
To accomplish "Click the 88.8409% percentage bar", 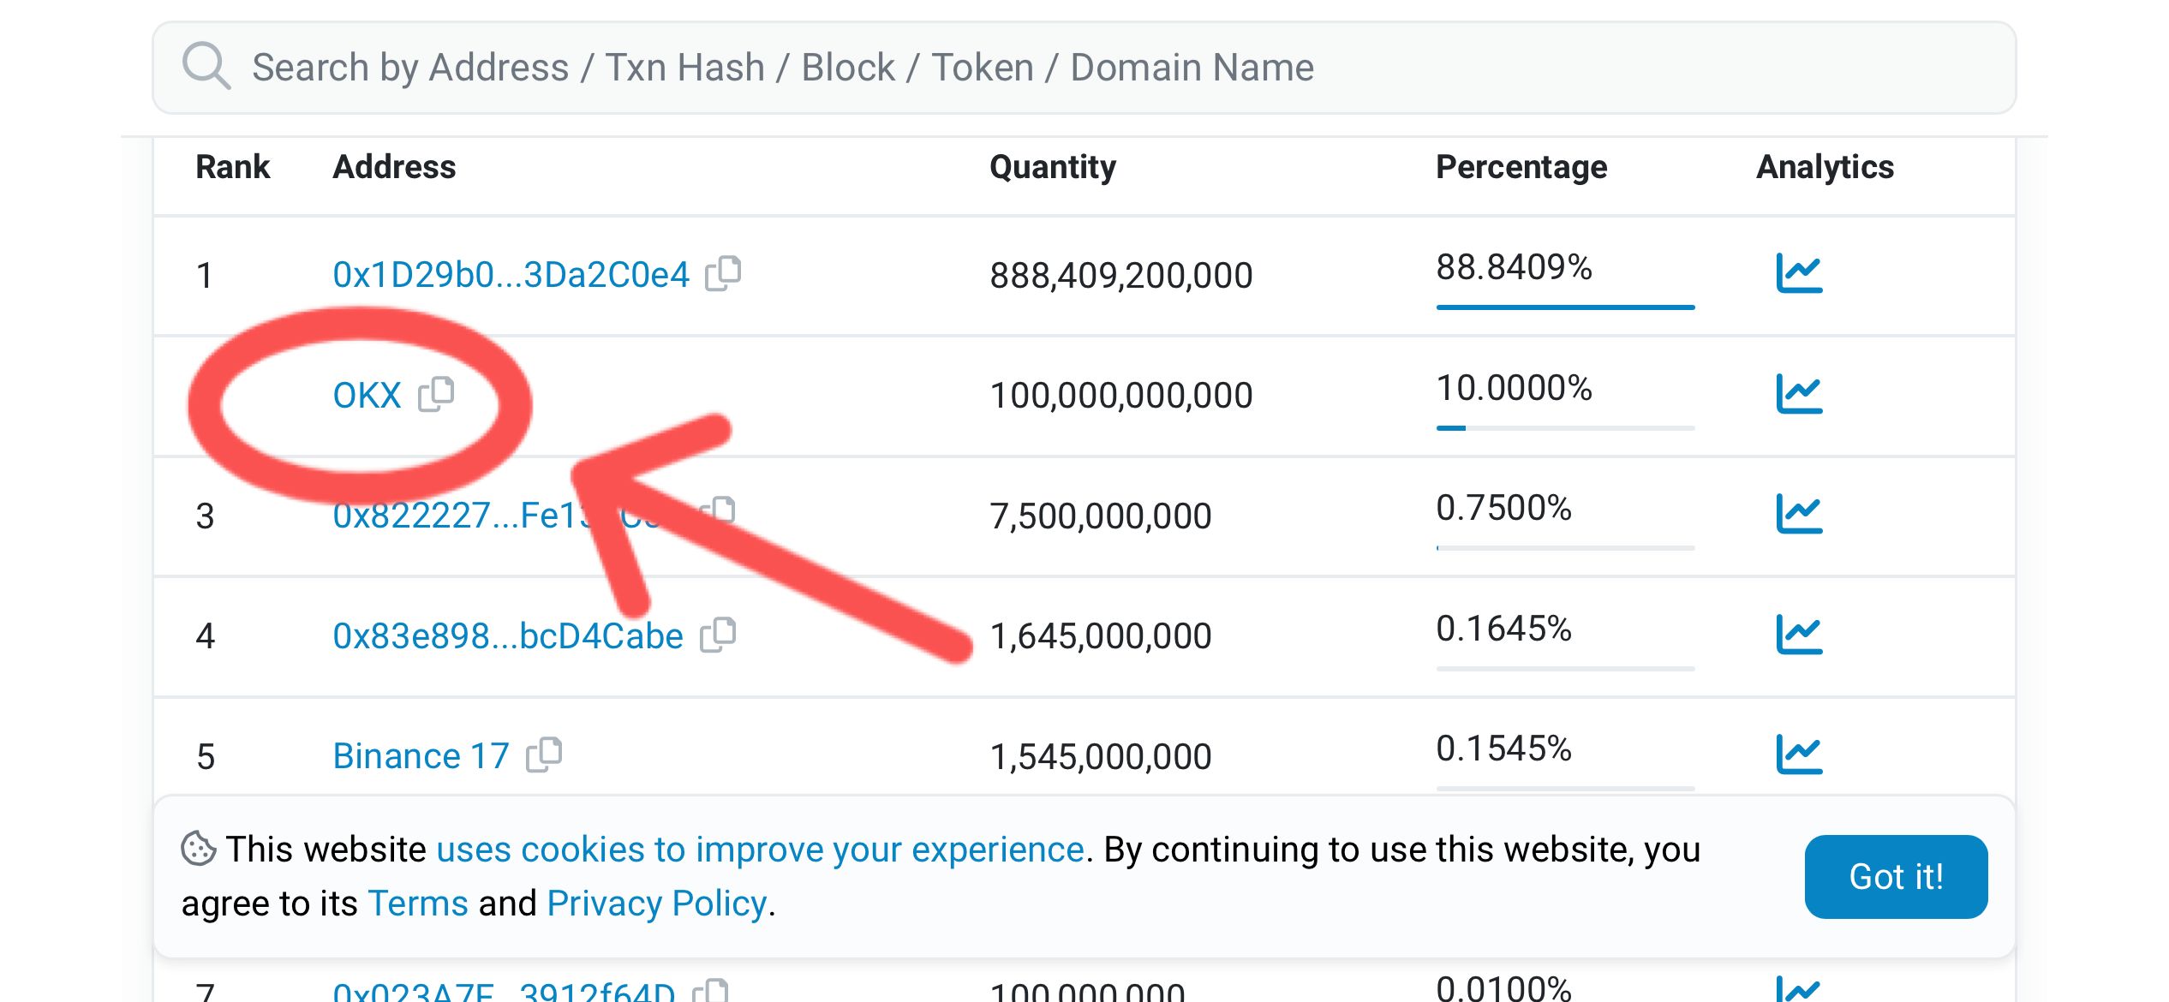I will click(x=1564, y=306).
